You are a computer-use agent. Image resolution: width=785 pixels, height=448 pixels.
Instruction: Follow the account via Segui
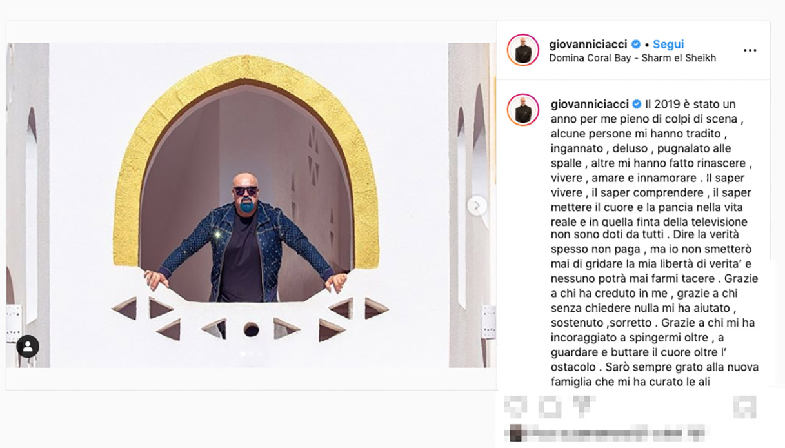[668, 45]
